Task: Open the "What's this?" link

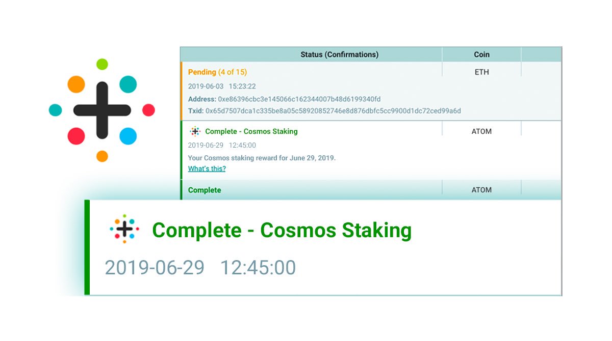Action: [207, 168]
